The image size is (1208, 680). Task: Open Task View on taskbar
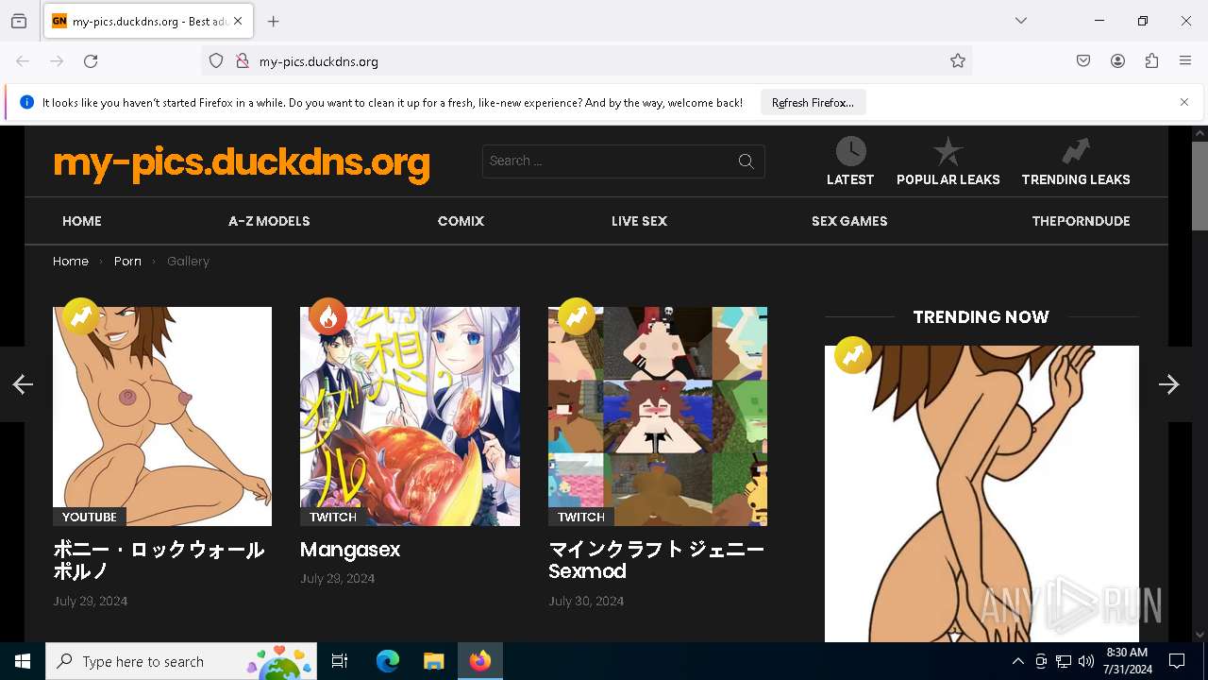tap(340, 661)
